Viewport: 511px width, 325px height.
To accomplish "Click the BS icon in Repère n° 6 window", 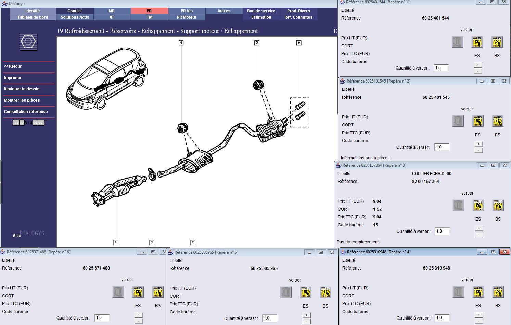I will [158, 292].
